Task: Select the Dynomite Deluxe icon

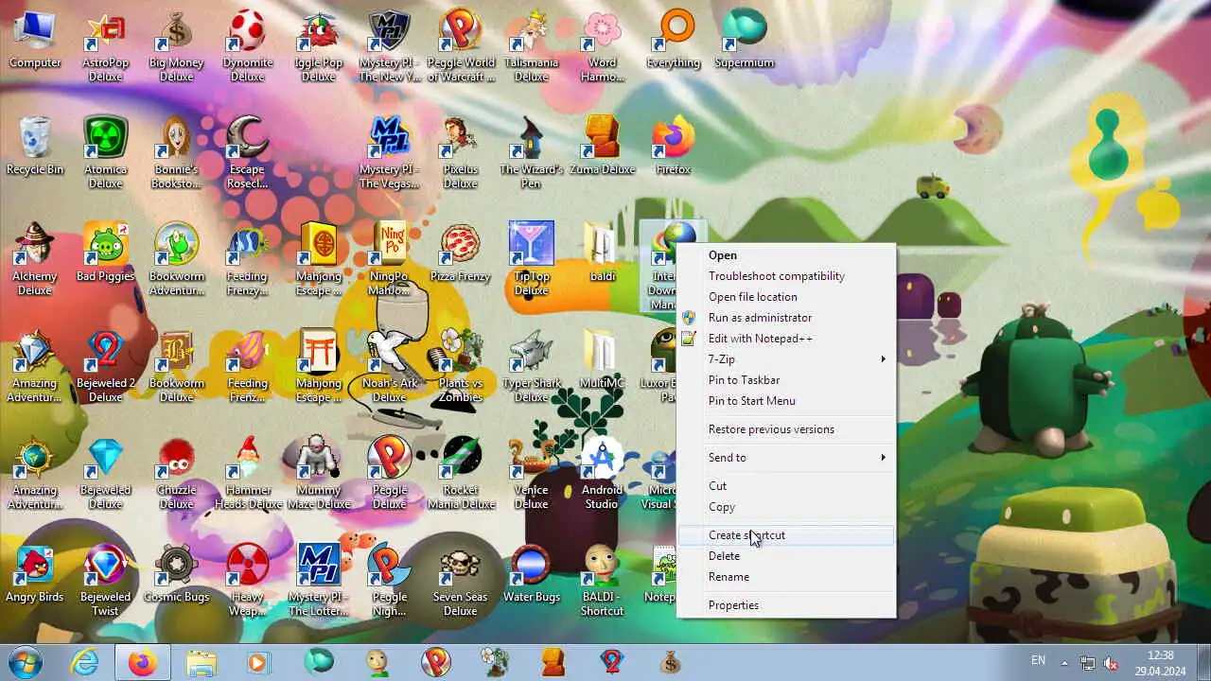Action: pos(248,46)
